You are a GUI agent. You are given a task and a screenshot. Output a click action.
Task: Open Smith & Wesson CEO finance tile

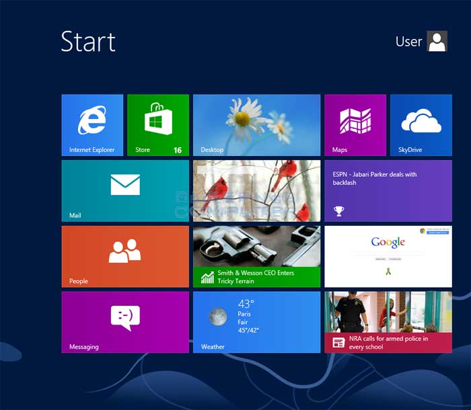pyautogui.click(x=256, y=256)
